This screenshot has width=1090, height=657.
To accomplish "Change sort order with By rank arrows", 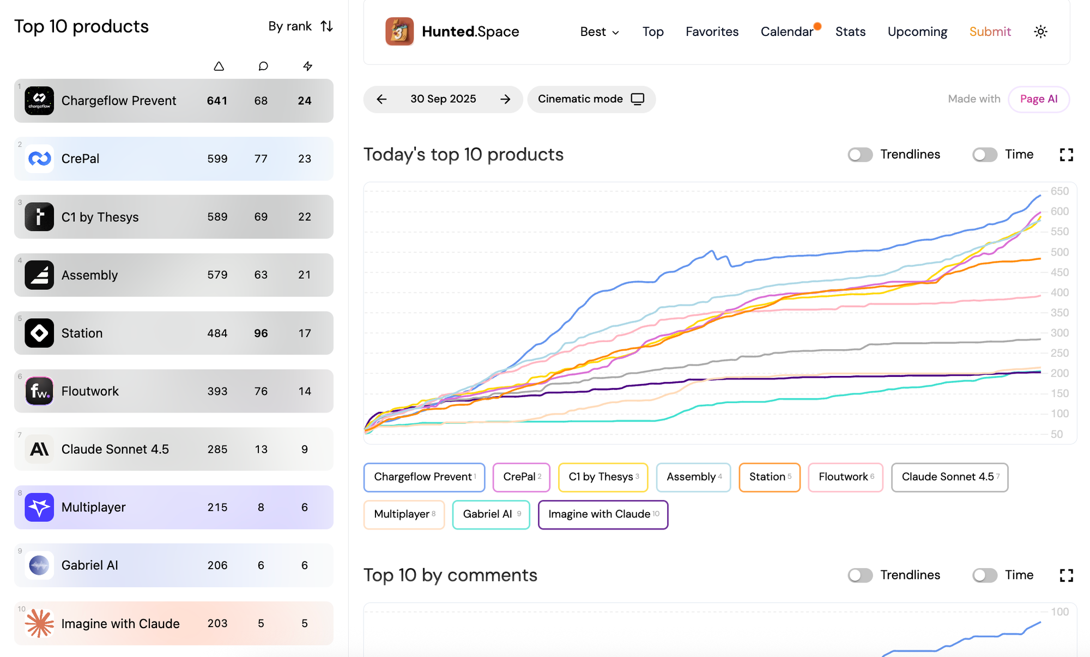I will 326,26.
